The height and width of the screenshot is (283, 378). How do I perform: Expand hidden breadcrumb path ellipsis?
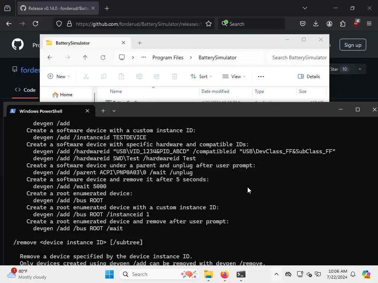(144, 57)
